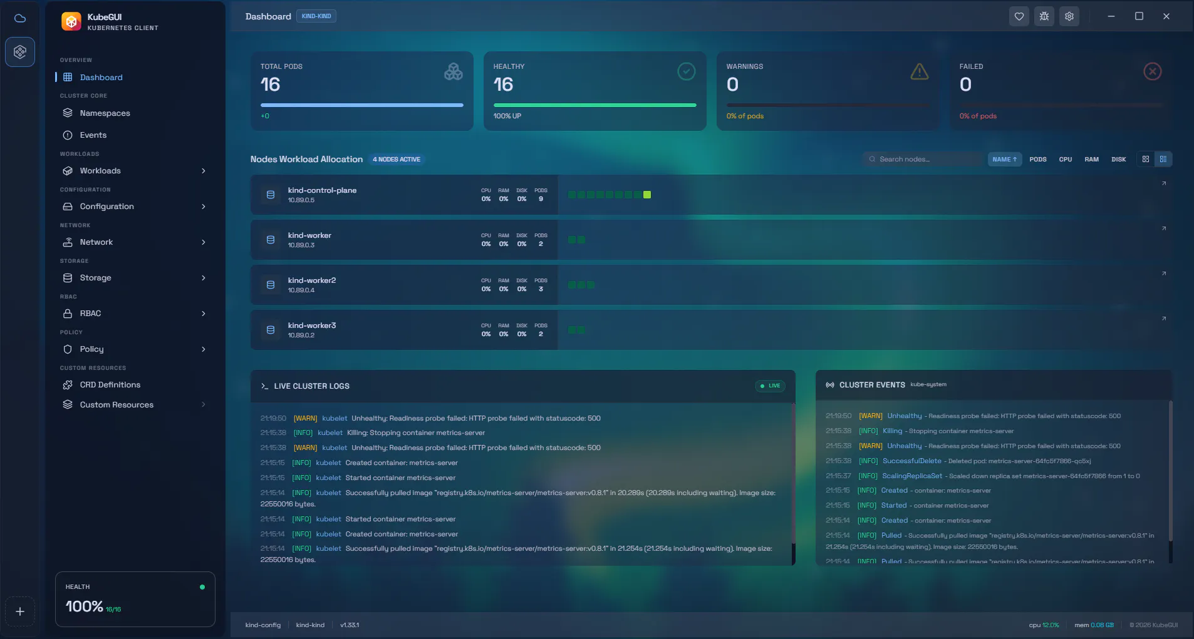Click kind-control-plane pod squares bar

pyautogui.click(x=610, y=195)
